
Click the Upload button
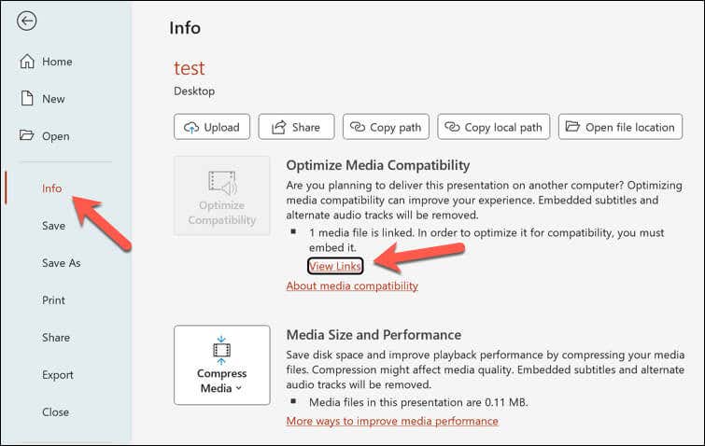point(212,127)
